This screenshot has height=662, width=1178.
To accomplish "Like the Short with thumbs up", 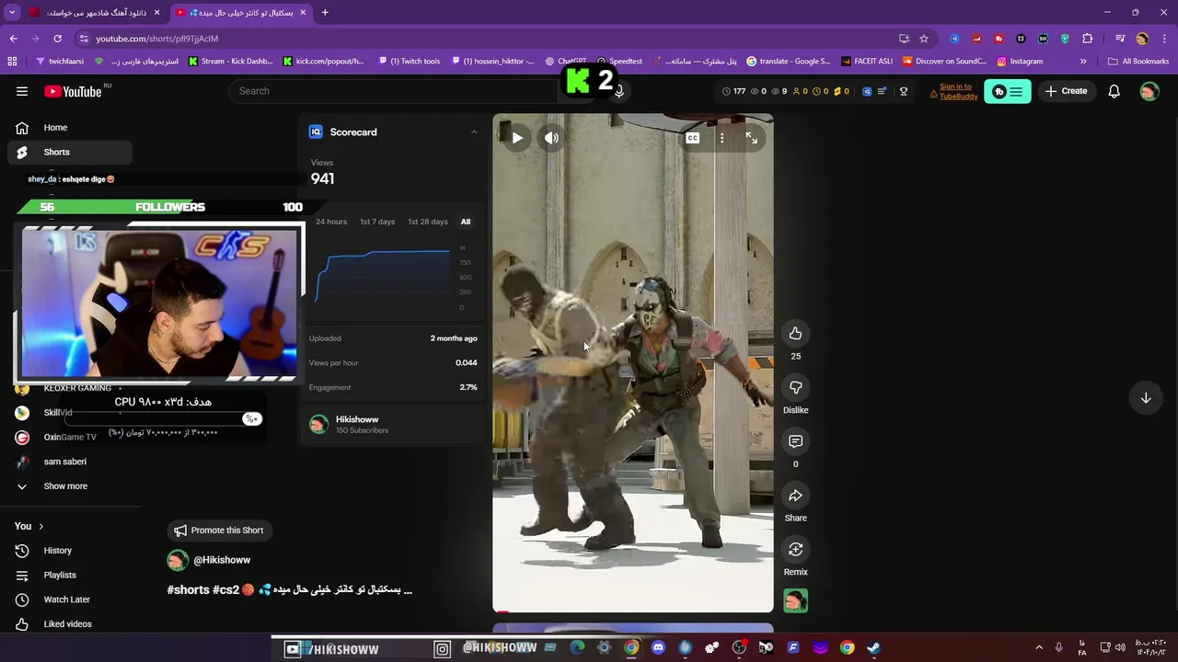I will [x=796, y=334].
